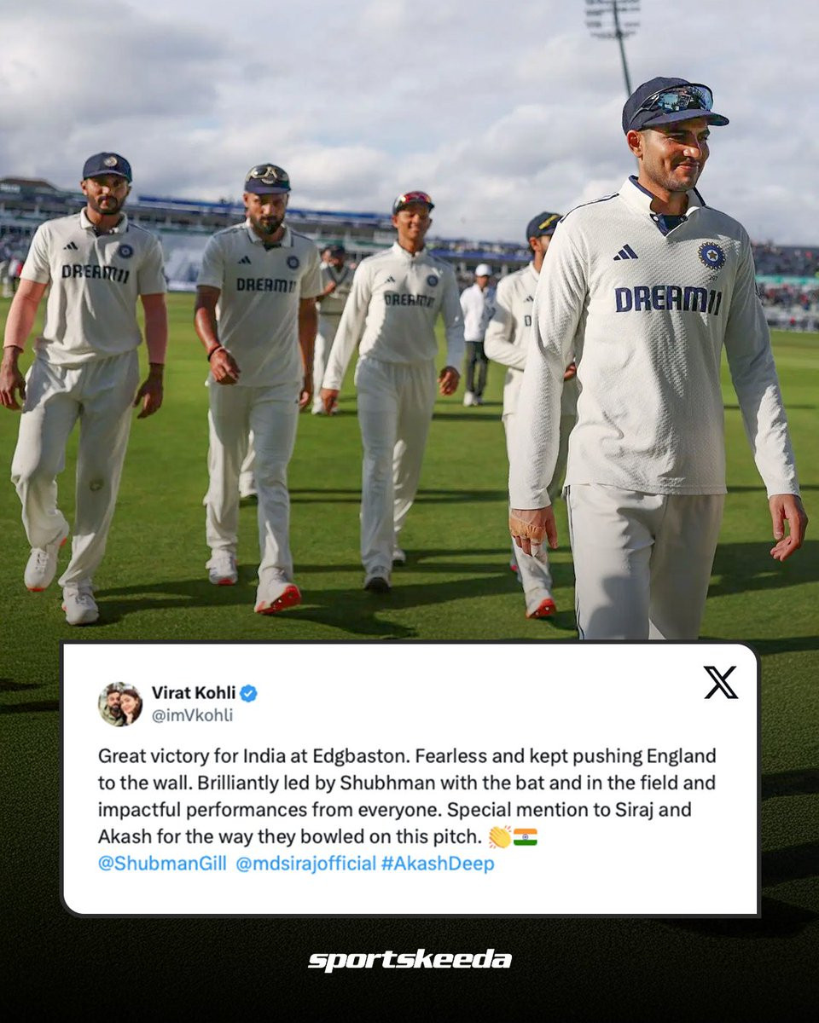Click the clapping hands emoji

[499, 837]
